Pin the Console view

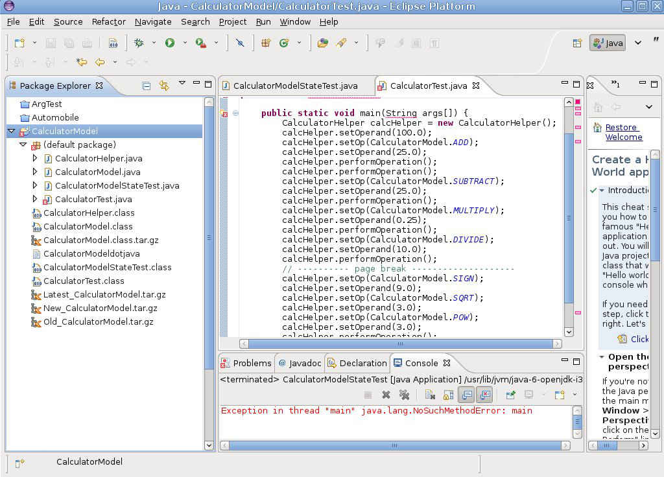[x=511, y=395]
